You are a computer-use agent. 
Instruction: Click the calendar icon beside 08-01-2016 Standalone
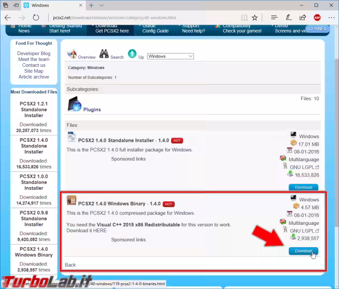[x=289, y=150]
